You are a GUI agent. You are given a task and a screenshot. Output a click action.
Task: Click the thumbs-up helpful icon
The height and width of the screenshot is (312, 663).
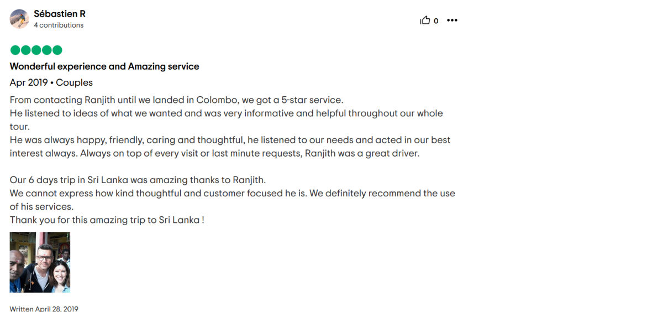click(x=425, y=20)
